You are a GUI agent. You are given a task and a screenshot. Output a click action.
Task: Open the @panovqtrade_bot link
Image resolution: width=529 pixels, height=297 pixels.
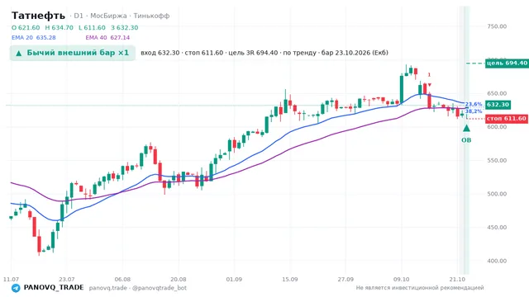160,288
